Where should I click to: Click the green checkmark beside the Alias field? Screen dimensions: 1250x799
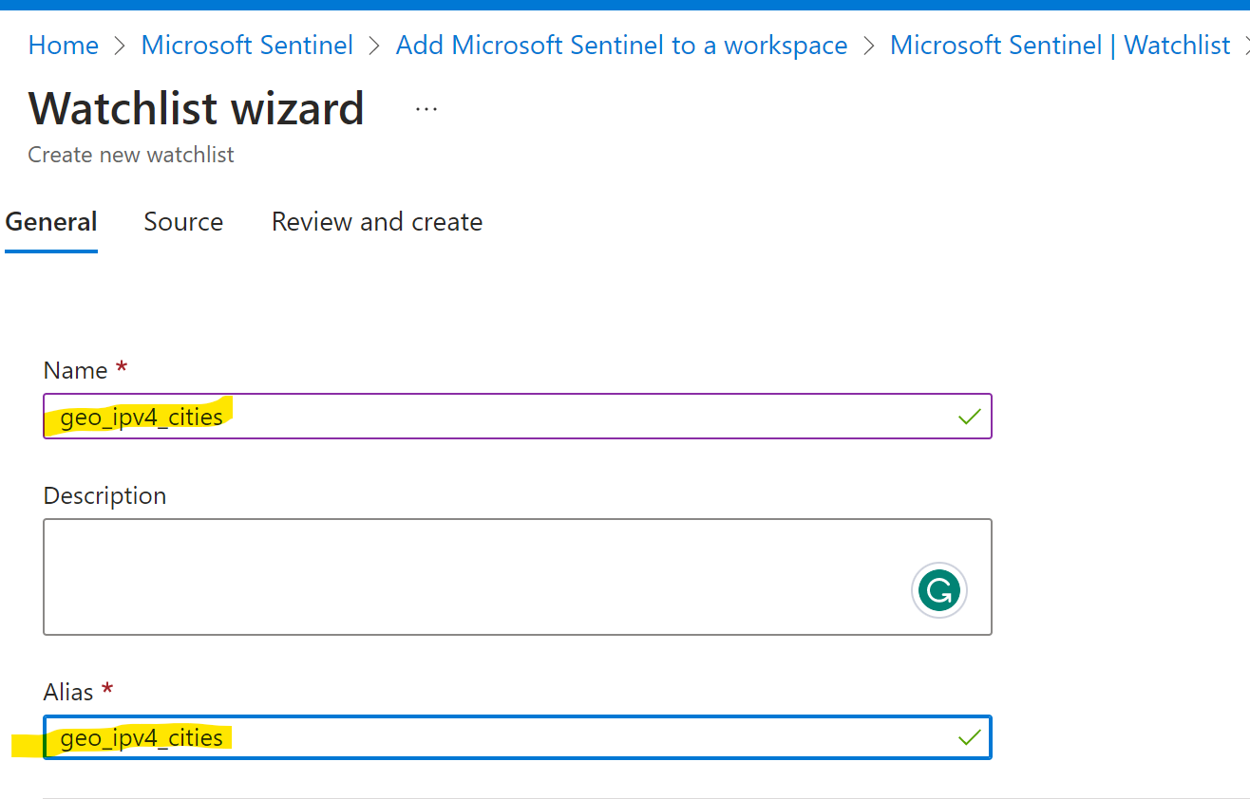968,736
